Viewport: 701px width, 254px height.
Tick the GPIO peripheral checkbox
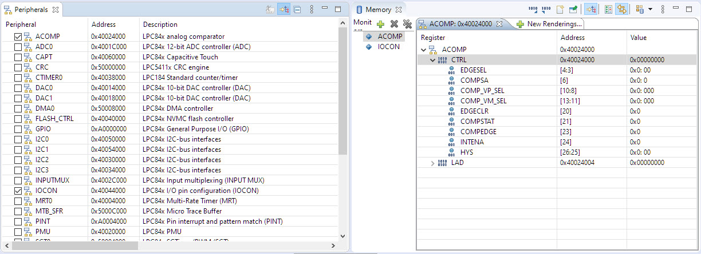18,129
